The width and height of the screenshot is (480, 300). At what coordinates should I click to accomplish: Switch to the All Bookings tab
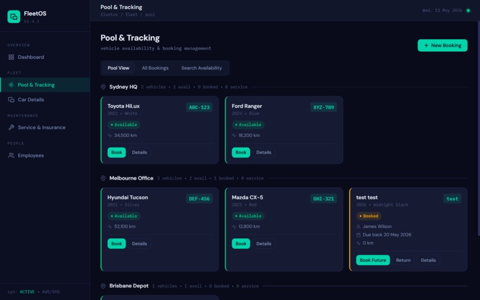[155, 68]
